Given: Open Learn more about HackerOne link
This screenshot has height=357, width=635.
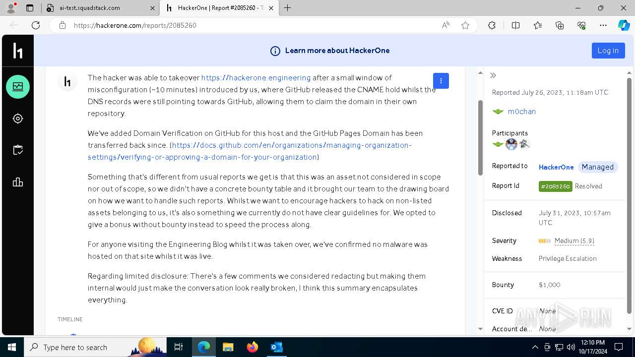Looking at the screenshot, I should tap(337, 51).
